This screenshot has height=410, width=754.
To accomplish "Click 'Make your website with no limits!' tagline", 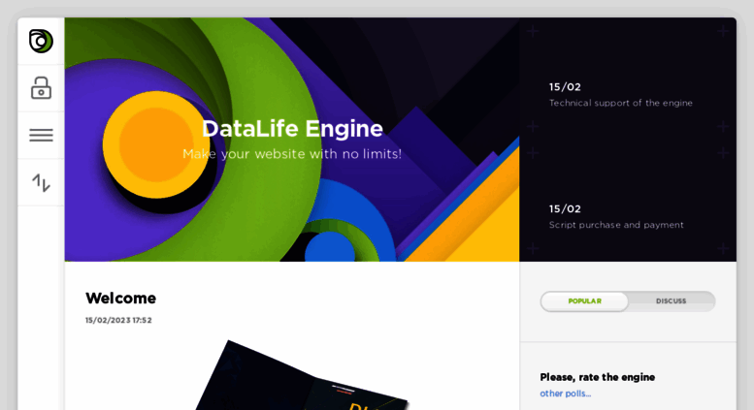I will [x=292, y=154].
